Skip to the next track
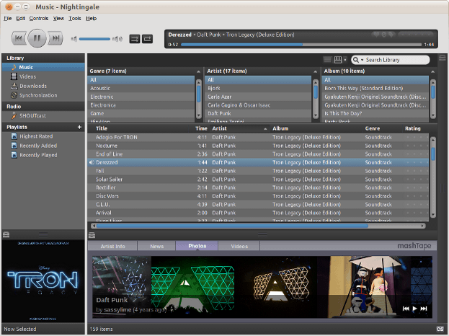449x336 pixels. pos(55,38)
